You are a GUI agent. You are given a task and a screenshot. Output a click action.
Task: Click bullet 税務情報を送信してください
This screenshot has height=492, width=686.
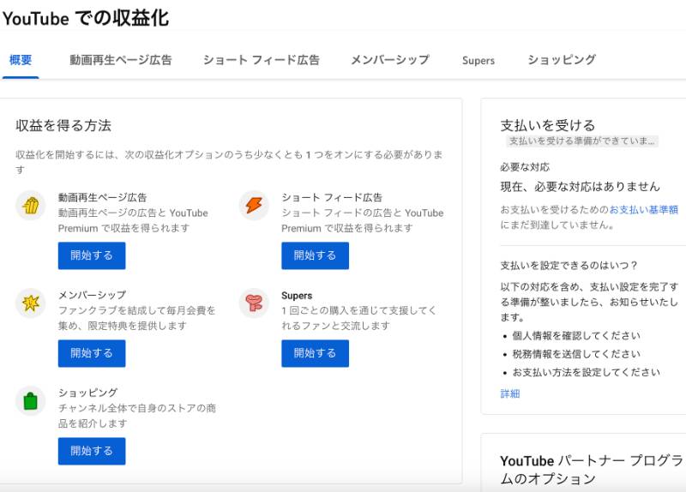576,354
